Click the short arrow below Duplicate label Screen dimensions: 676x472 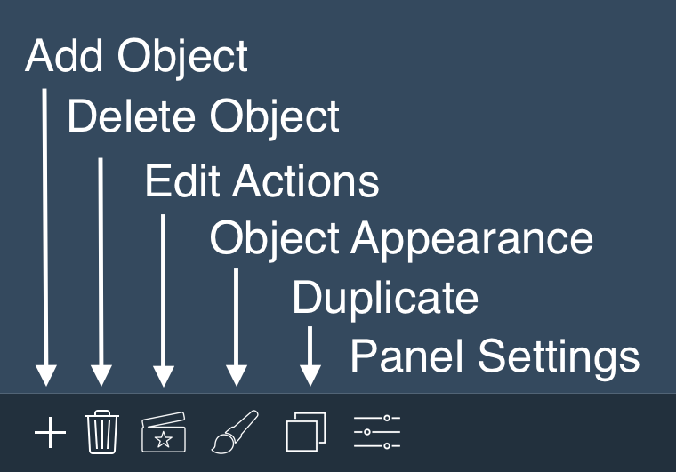(x=310, y=356)
